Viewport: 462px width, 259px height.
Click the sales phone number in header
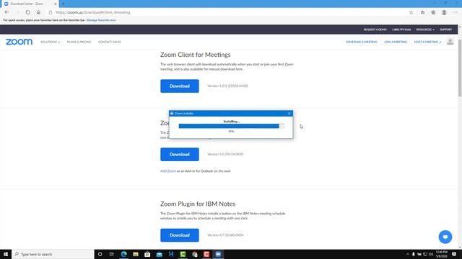click(401, 29)
